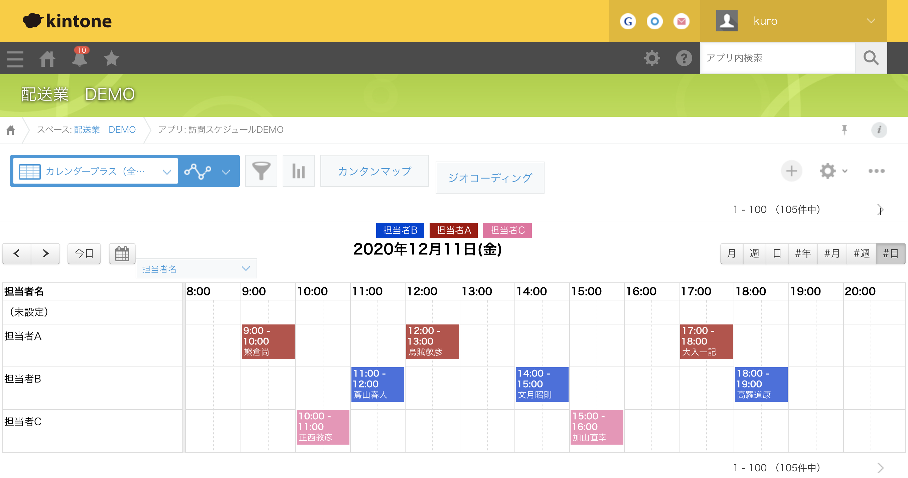Click the ジオコーディング button
This screenshot has height=478, width=908.
(x=490, y=178)
